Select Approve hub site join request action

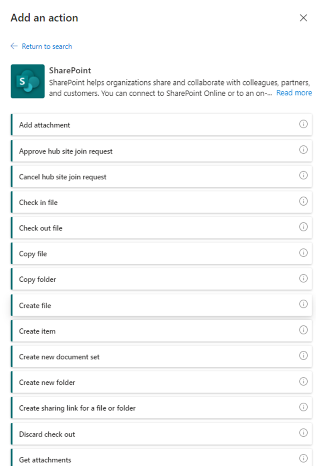[x=66, y=151]
